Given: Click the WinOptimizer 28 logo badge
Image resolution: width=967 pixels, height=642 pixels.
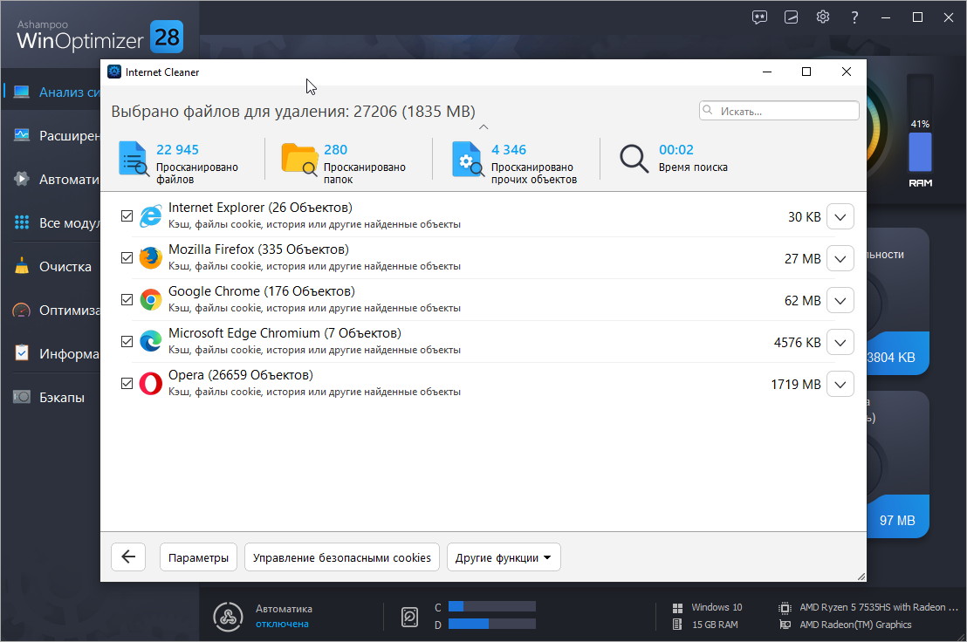Looking at the screenshot, I should coord(166,37).
